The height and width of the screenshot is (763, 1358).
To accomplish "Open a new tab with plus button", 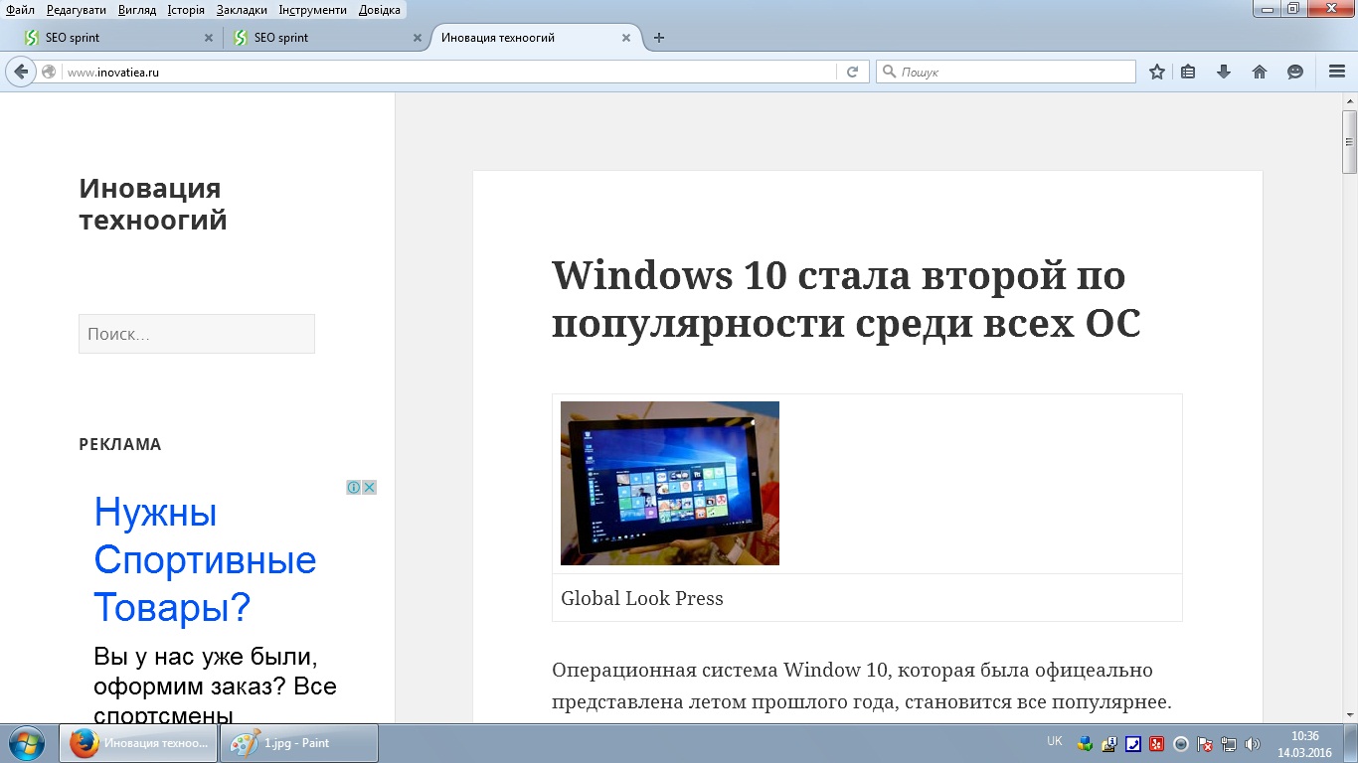I will tap(658, 38).
